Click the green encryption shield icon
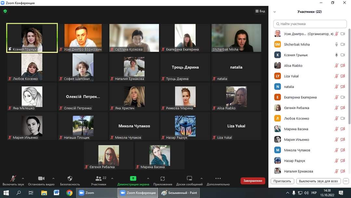The image size is (351, 198). (x=5, y=11)
